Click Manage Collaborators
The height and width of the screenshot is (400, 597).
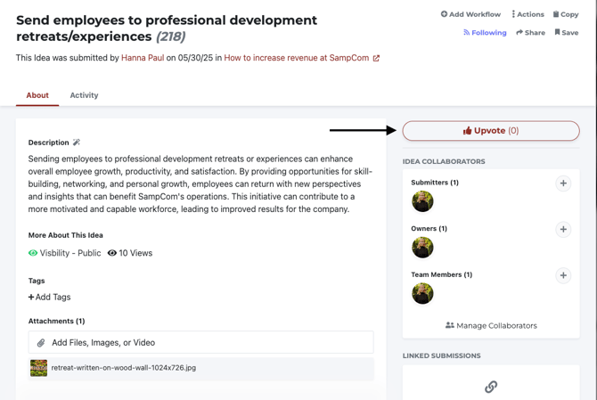(x=491, y=325)
